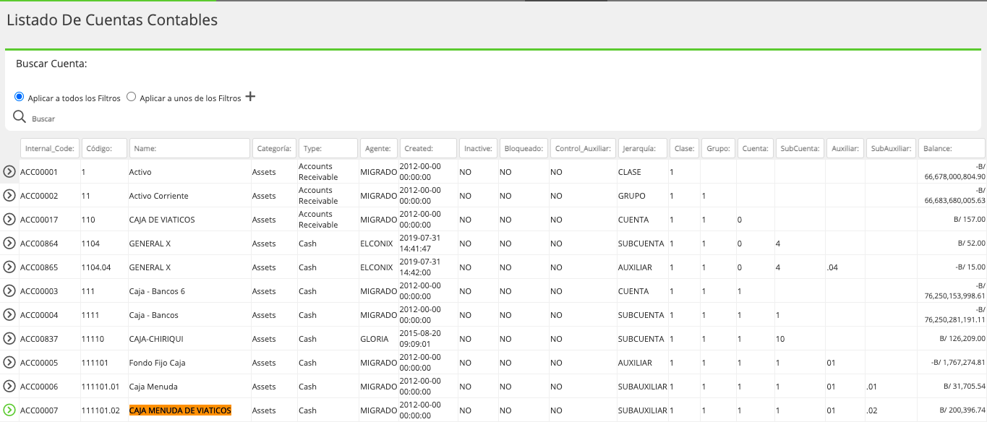Open details arrow for ACC00837 CAJA-CHIRIQUI
Viewport: 987px width, 422px height.
(x=9, y=339)
